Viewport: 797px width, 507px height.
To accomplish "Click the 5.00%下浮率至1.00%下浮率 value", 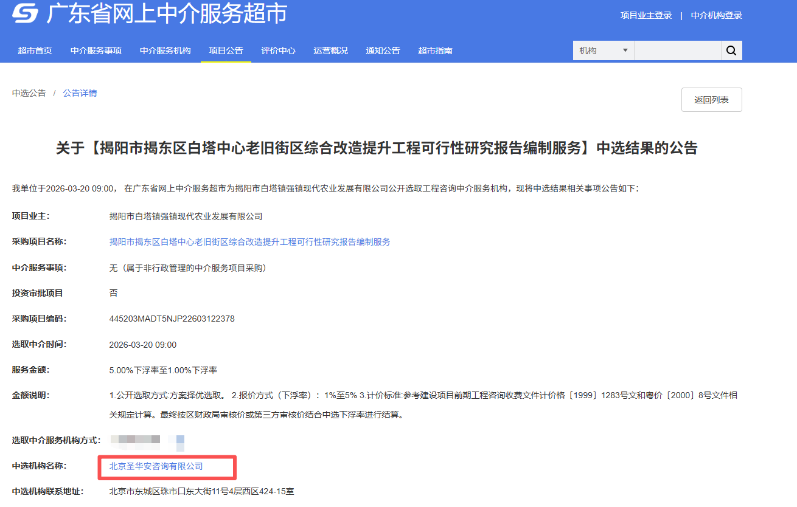I will pos(163,370).
